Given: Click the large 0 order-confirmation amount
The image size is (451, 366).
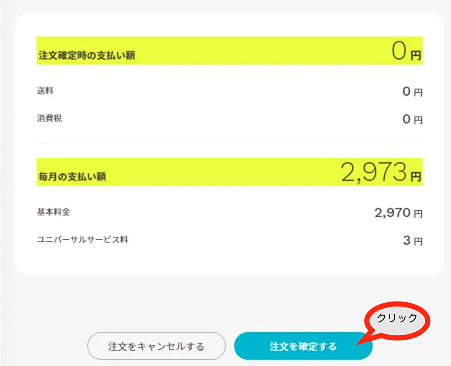Looking at the screenshot, I should point(400,52).
